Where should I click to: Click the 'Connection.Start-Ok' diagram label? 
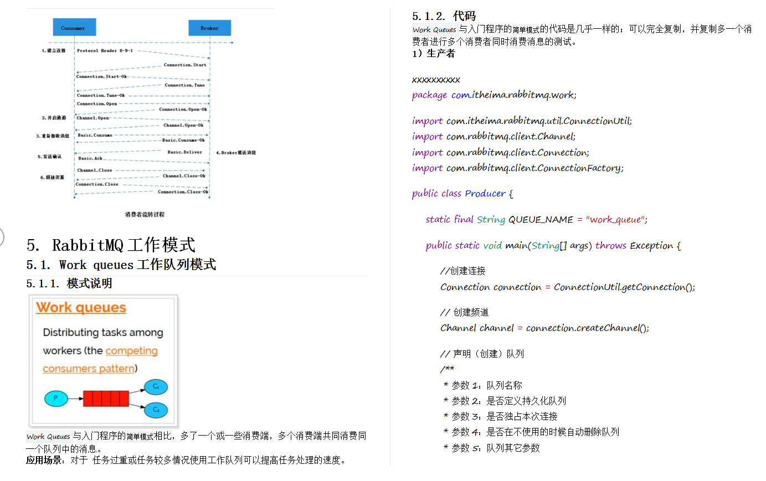102,76
